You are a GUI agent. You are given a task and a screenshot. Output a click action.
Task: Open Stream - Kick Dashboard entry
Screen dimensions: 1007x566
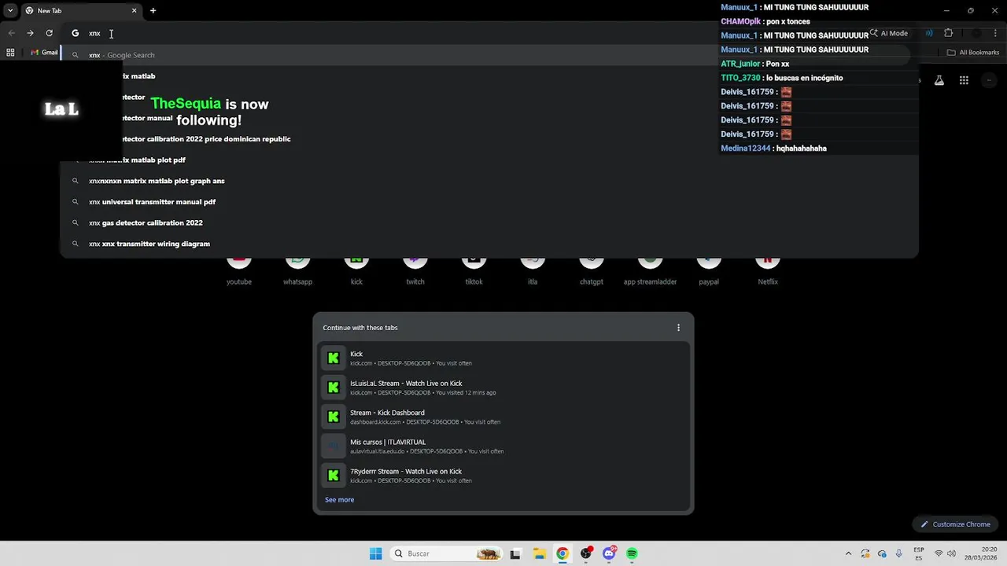pyautogui.click(x=503, y=417)
